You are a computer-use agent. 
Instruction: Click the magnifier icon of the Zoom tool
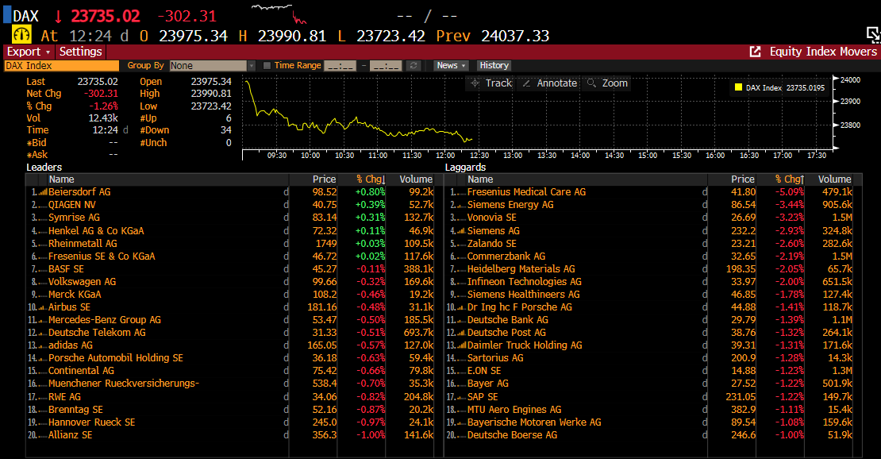pos(591,83)
